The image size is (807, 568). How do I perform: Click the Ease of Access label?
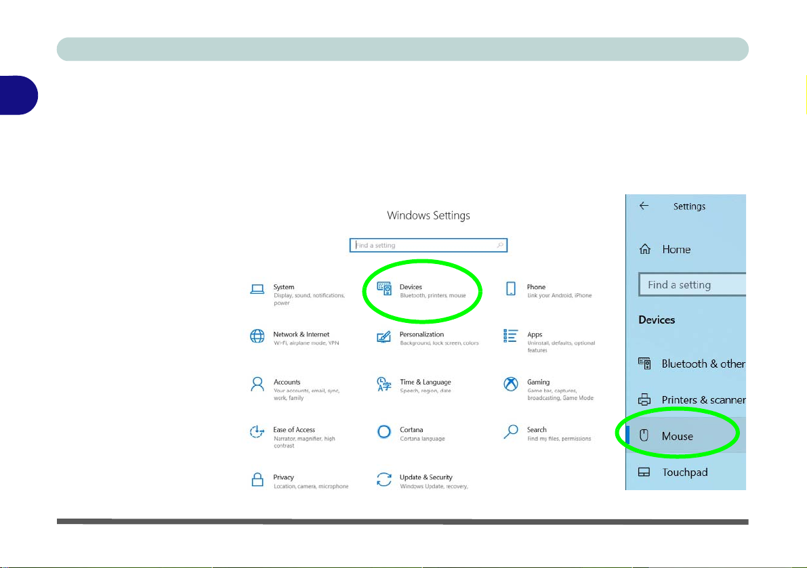(x=294, y=430)
